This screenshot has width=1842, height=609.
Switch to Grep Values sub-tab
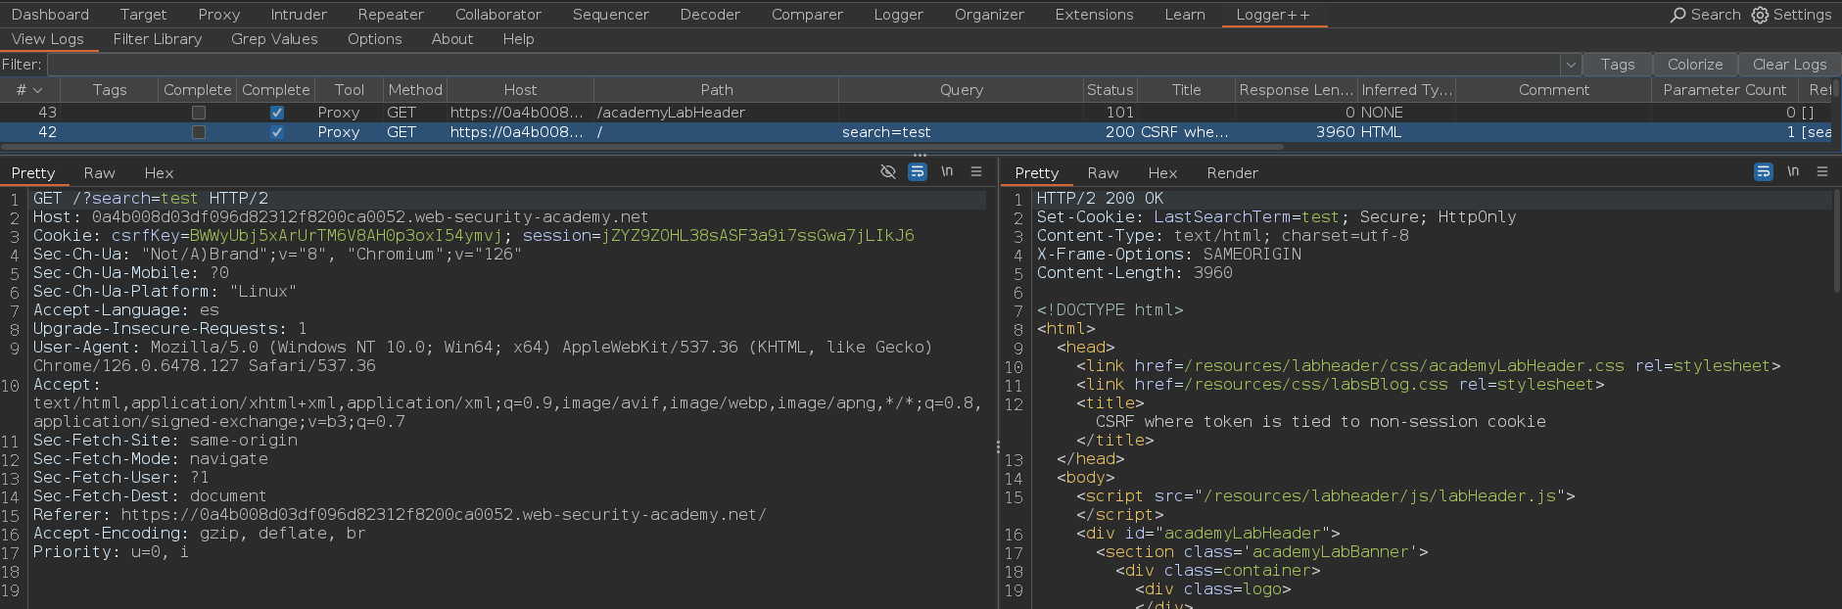click(x=274, y=39)
